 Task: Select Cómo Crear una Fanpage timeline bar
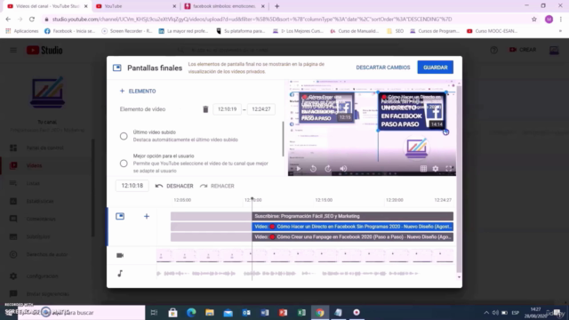pyautogui.click(x=352, y=237)
